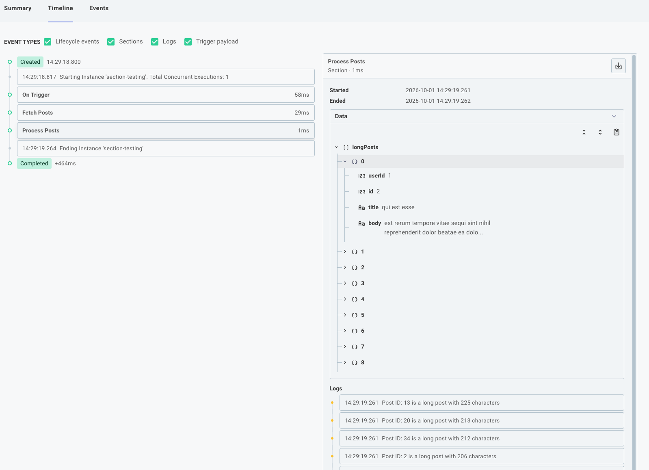Open the Events tab
The image size is (649, 470).
99,8
